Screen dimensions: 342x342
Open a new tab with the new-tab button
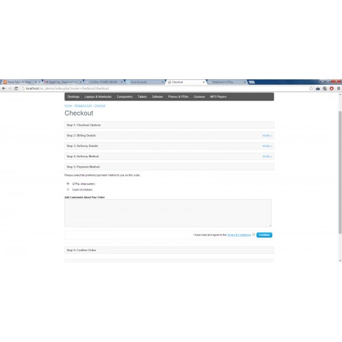pyautogui.click(x=252, y=82)
